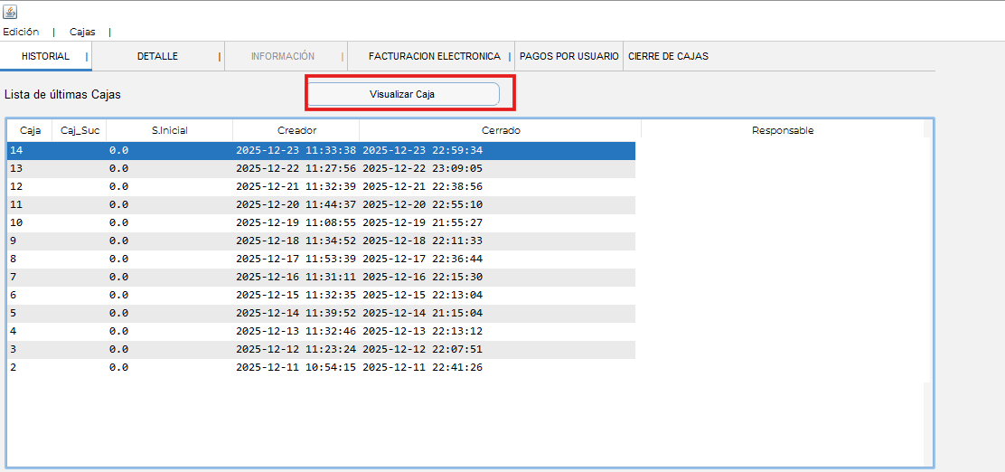Select the CIERRE DE CAJAS tab
1005x472 pixels.
click(668, 56)
